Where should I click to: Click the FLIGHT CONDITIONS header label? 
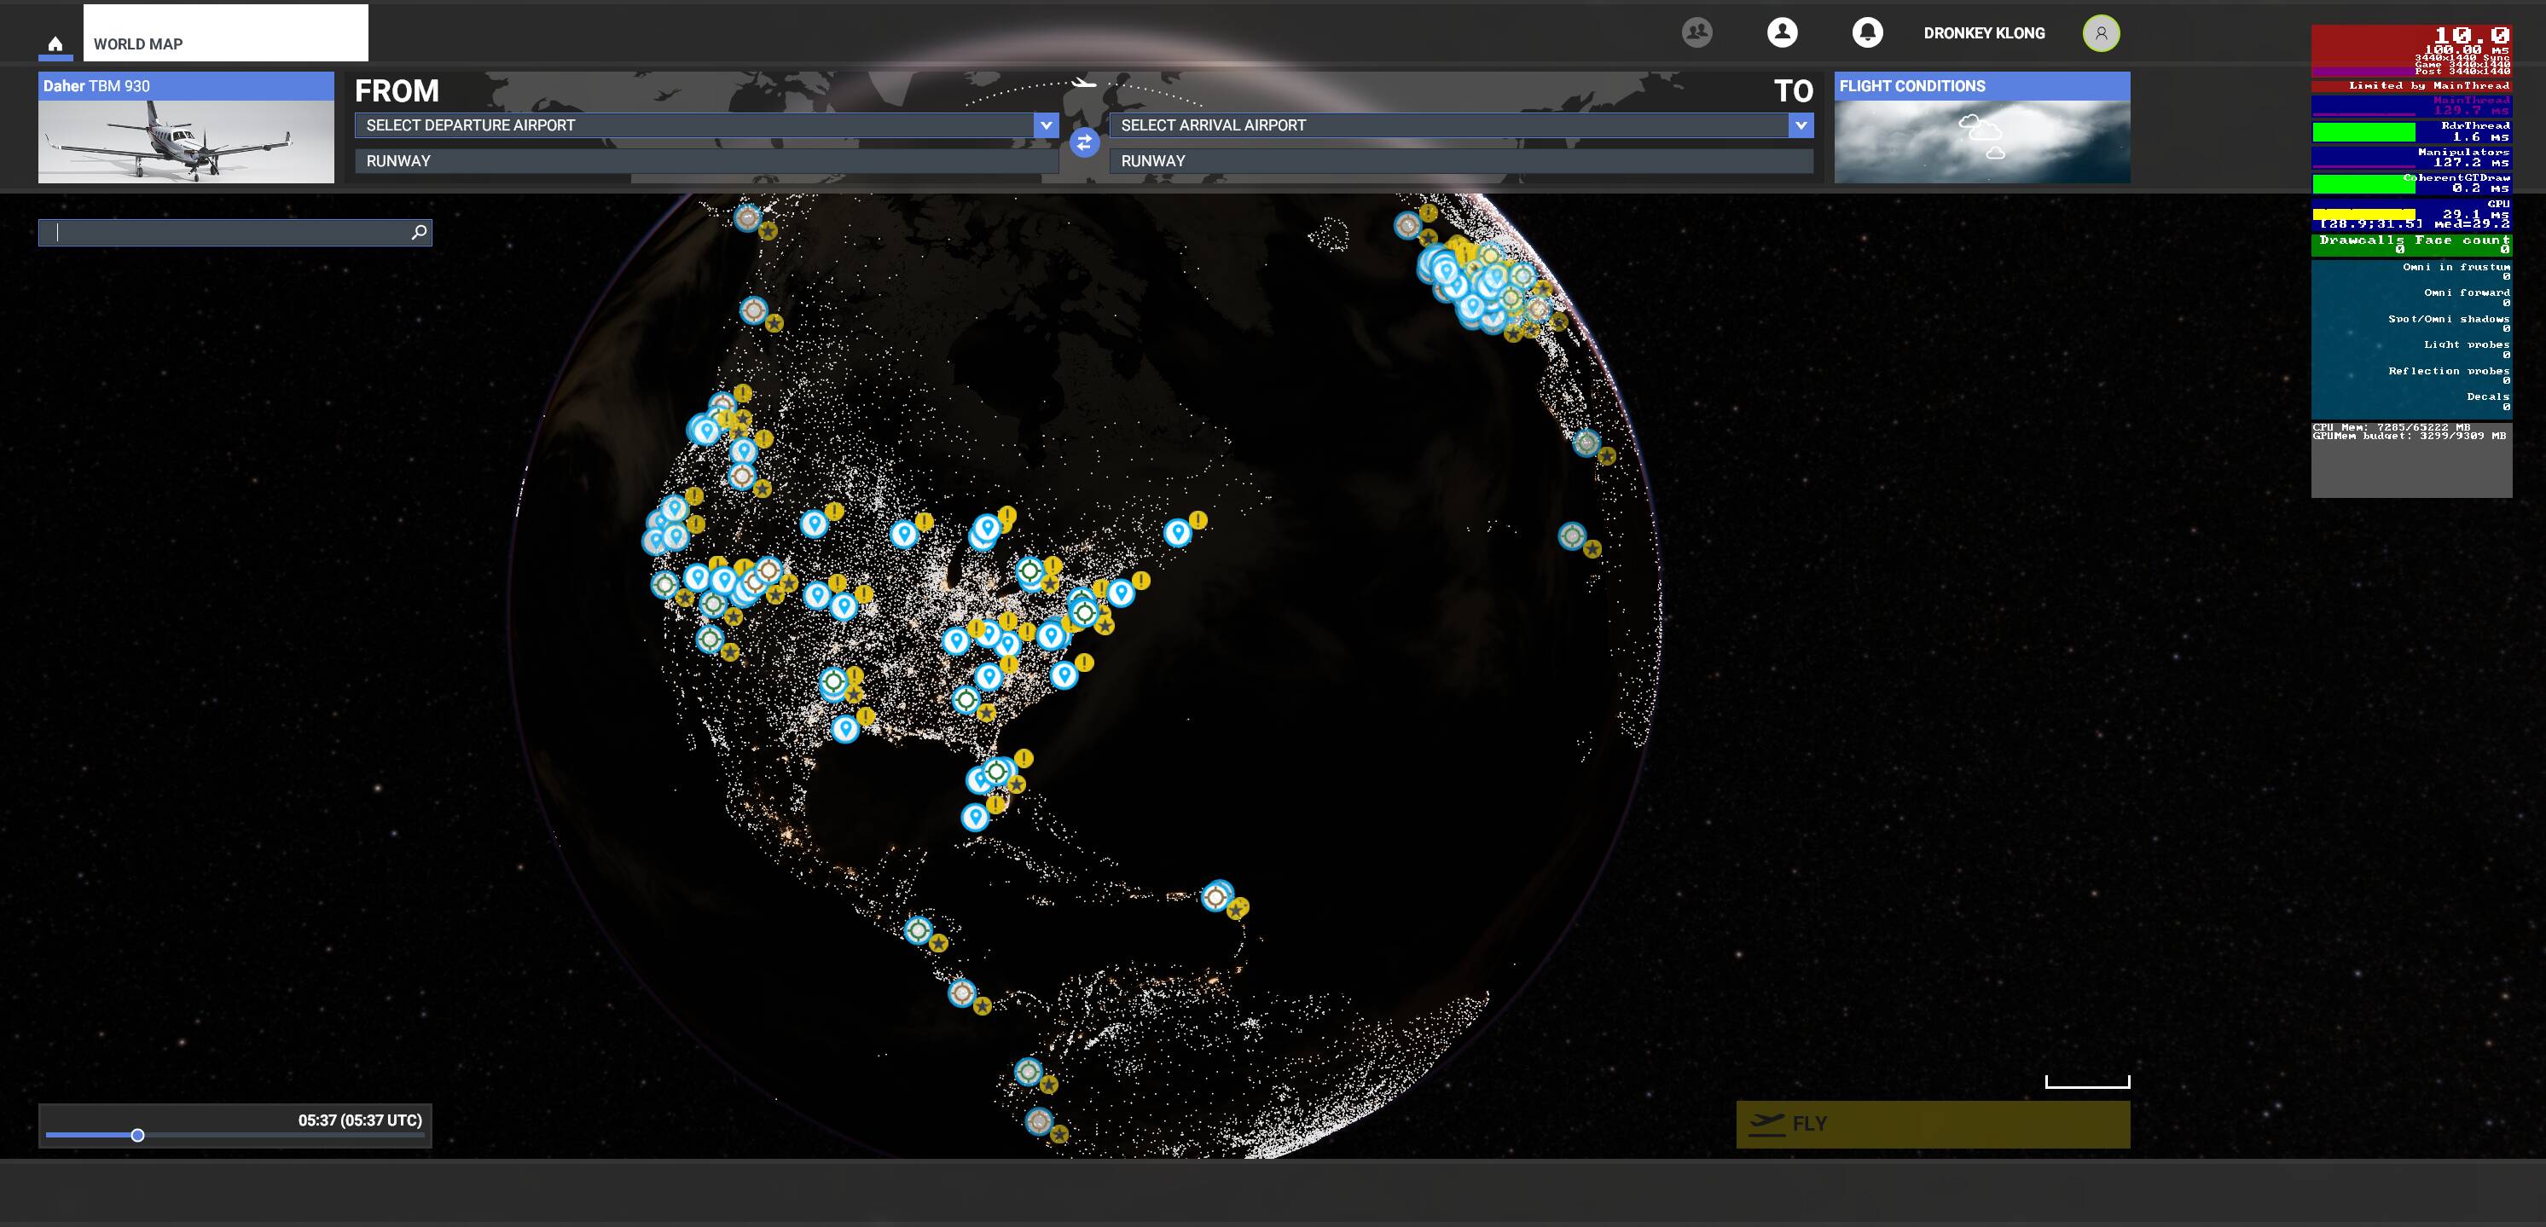1911,86
